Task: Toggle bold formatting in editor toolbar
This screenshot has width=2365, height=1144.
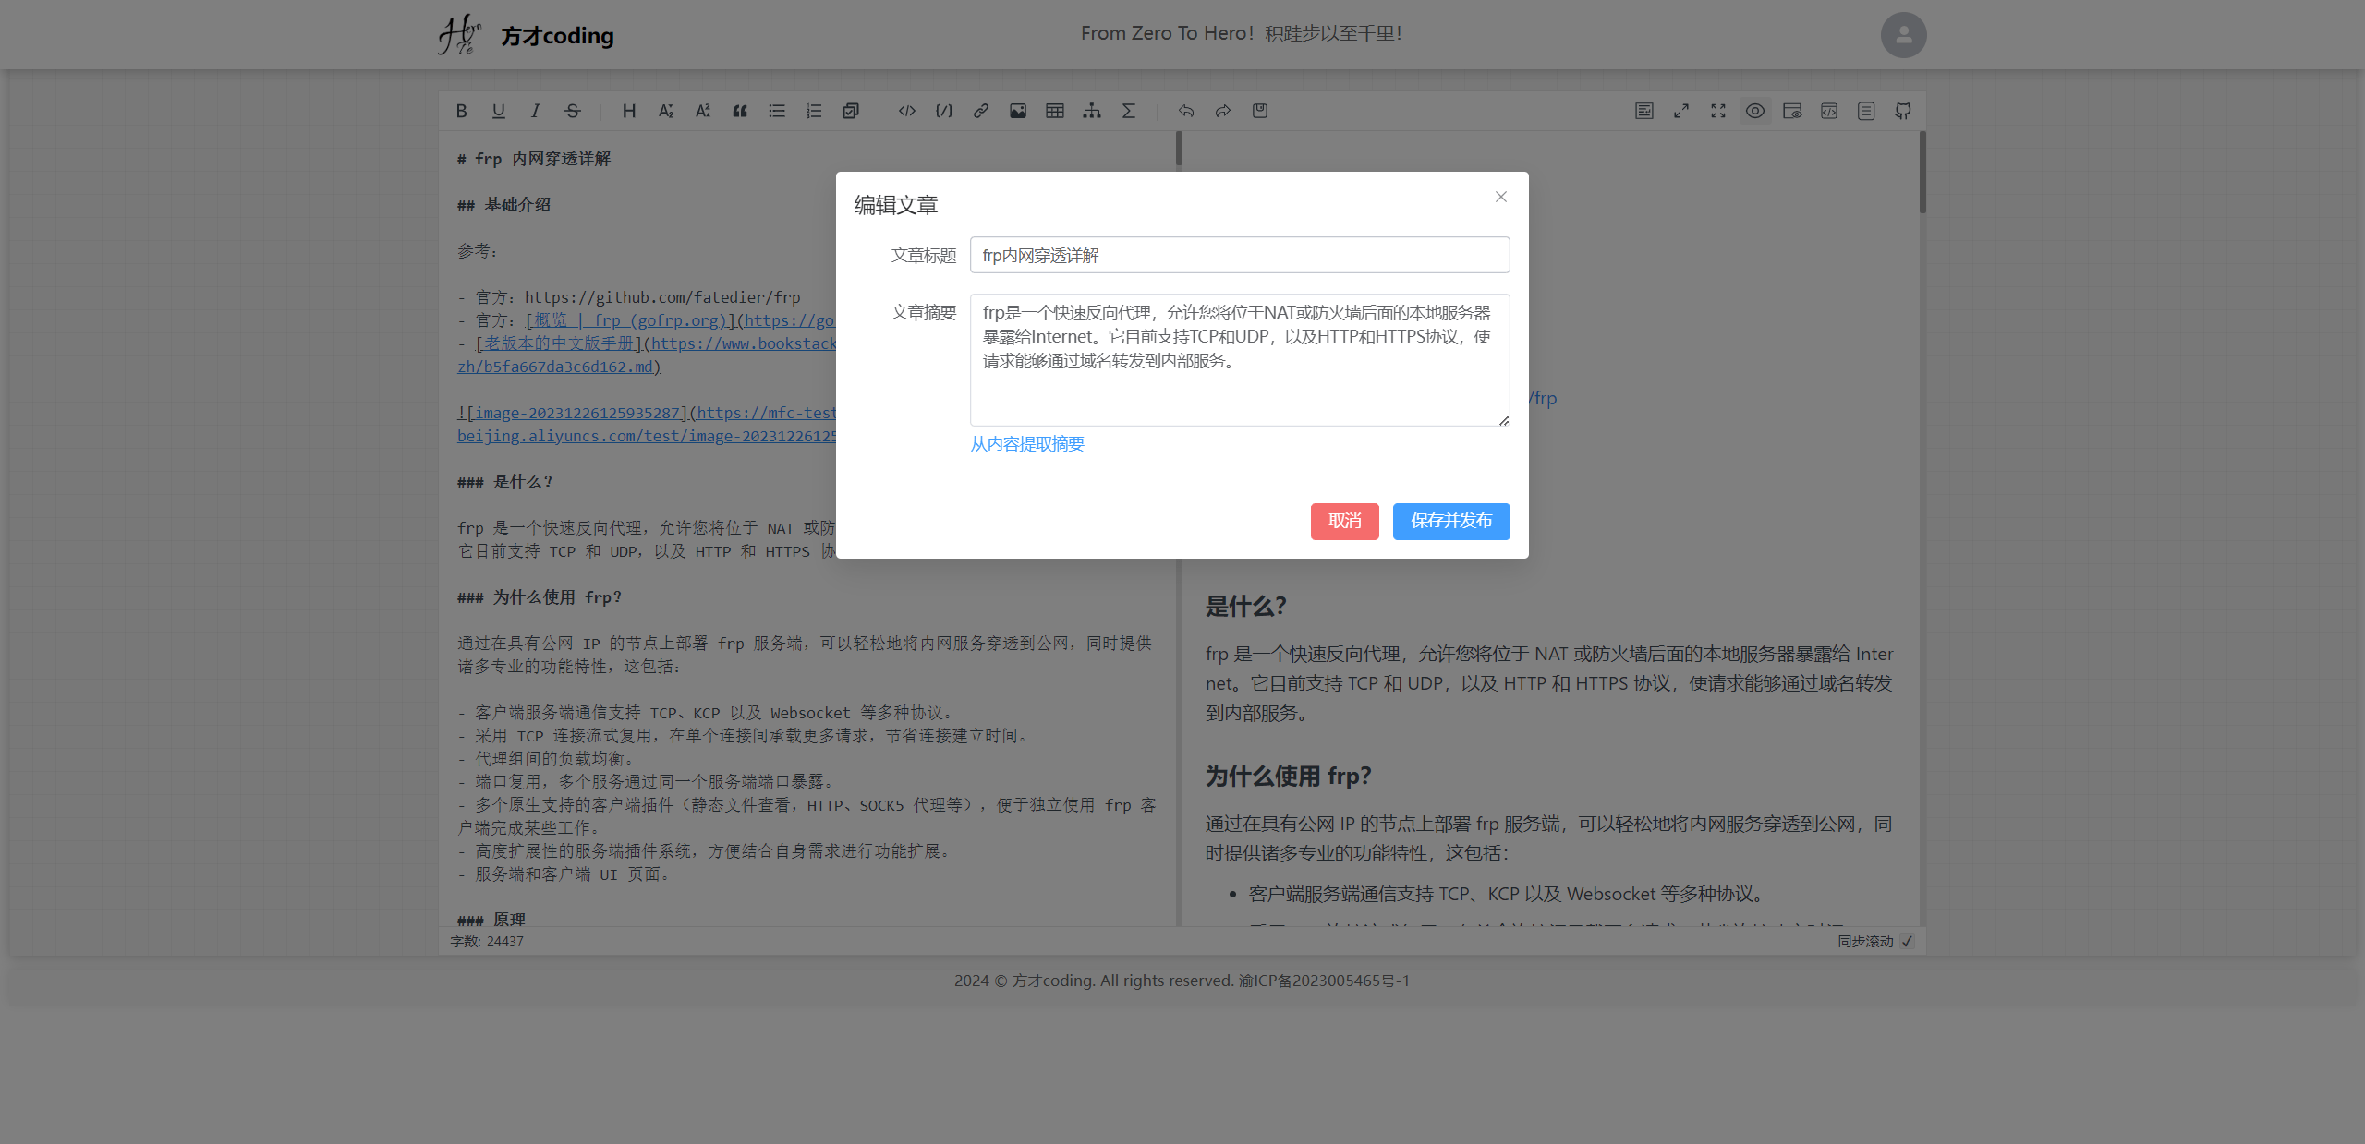Action: (461, 111)
